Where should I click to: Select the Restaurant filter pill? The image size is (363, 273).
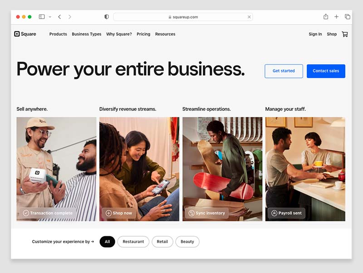click(x=133, y=242)
